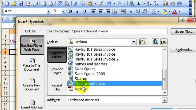Open the Font name dropdown showing Arial
196x110 pixels.
coord(48,12)
